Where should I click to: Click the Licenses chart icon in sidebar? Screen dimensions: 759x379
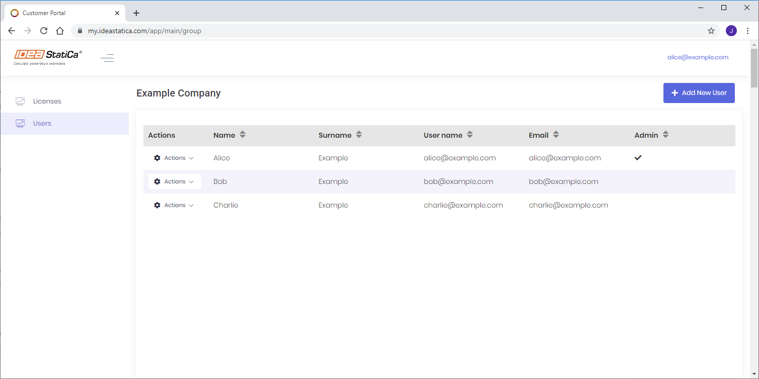(x=20, y=102)
